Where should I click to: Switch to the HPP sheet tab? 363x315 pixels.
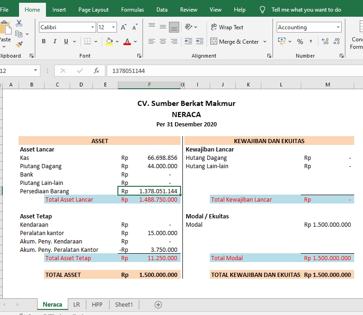tap(97, 305)
